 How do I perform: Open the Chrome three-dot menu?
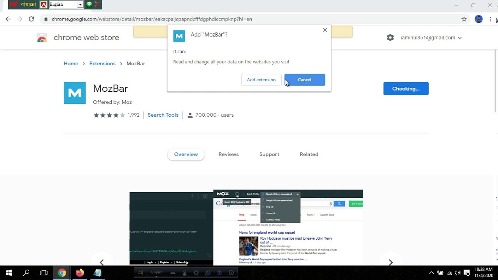[x=491, y=19]
